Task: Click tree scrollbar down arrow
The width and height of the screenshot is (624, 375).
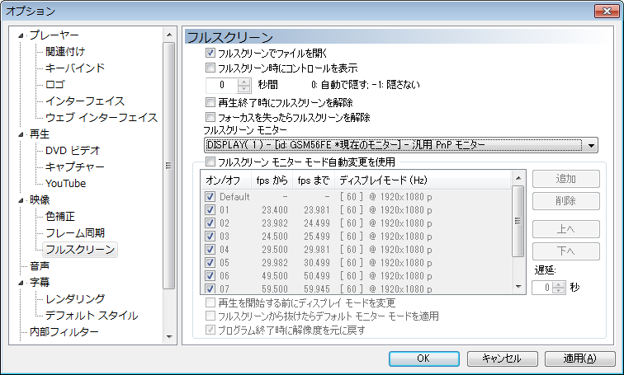Action: click(x=169, y=337)
